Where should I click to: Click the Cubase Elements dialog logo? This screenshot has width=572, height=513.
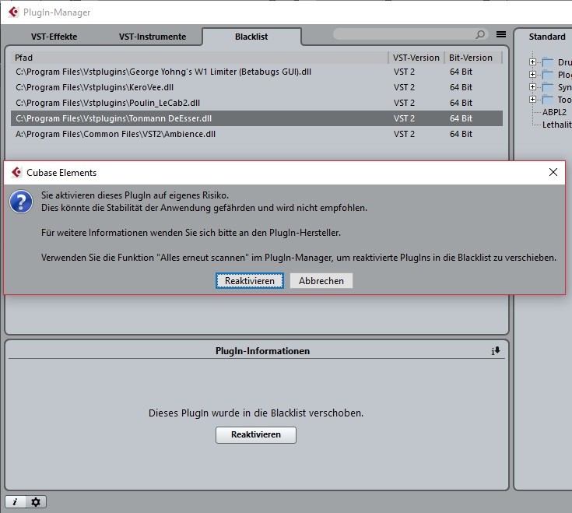[x=16, y=172]
